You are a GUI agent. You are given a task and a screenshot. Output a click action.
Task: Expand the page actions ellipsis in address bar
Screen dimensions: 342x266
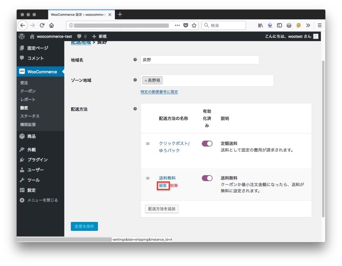pos(177,25)
